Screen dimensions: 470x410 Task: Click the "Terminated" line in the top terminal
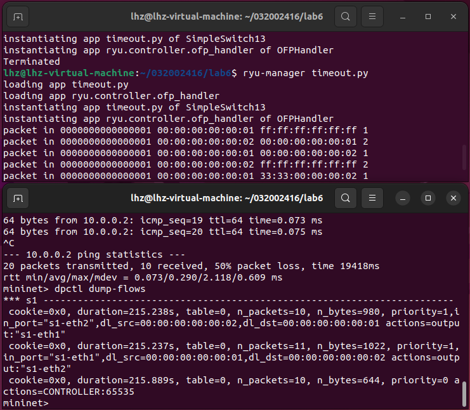pos(32,62)
